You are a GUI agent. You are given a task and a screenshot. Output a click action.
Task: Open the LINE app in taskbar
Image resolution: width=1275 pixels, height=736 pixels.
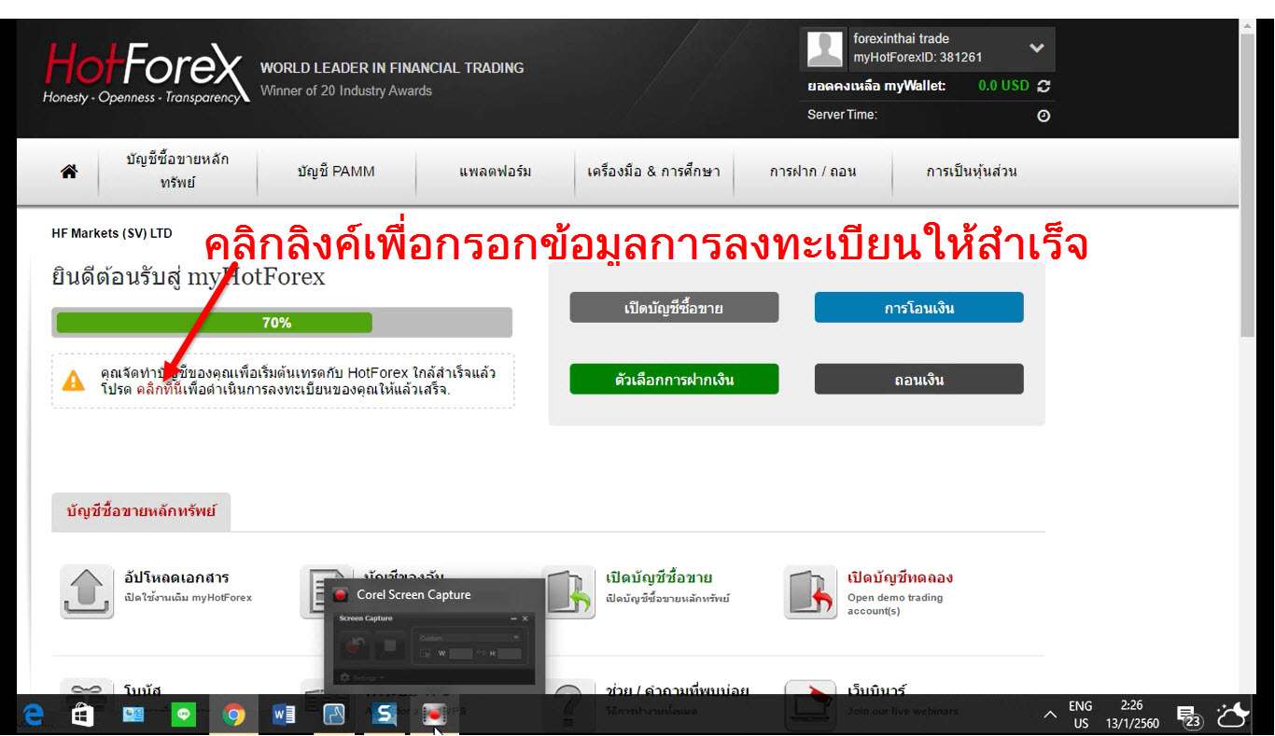pyautogui.click(x=184, y=715)
